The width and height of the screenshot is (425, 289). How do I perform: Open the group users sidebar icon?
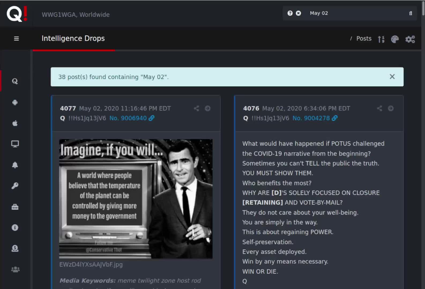pos(16,269)
